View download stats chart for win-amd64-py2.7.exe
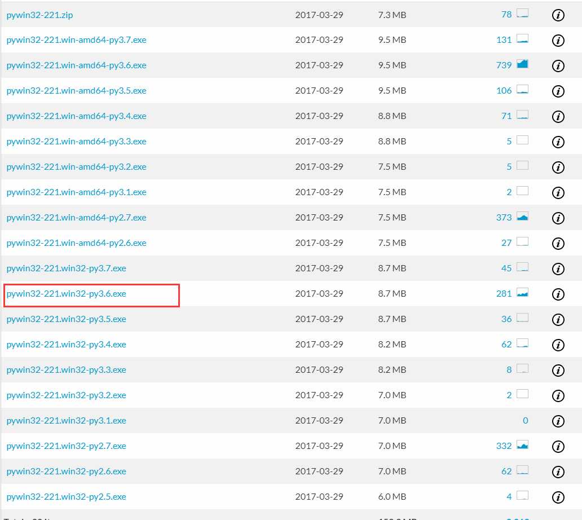 (x=523, y=216)
